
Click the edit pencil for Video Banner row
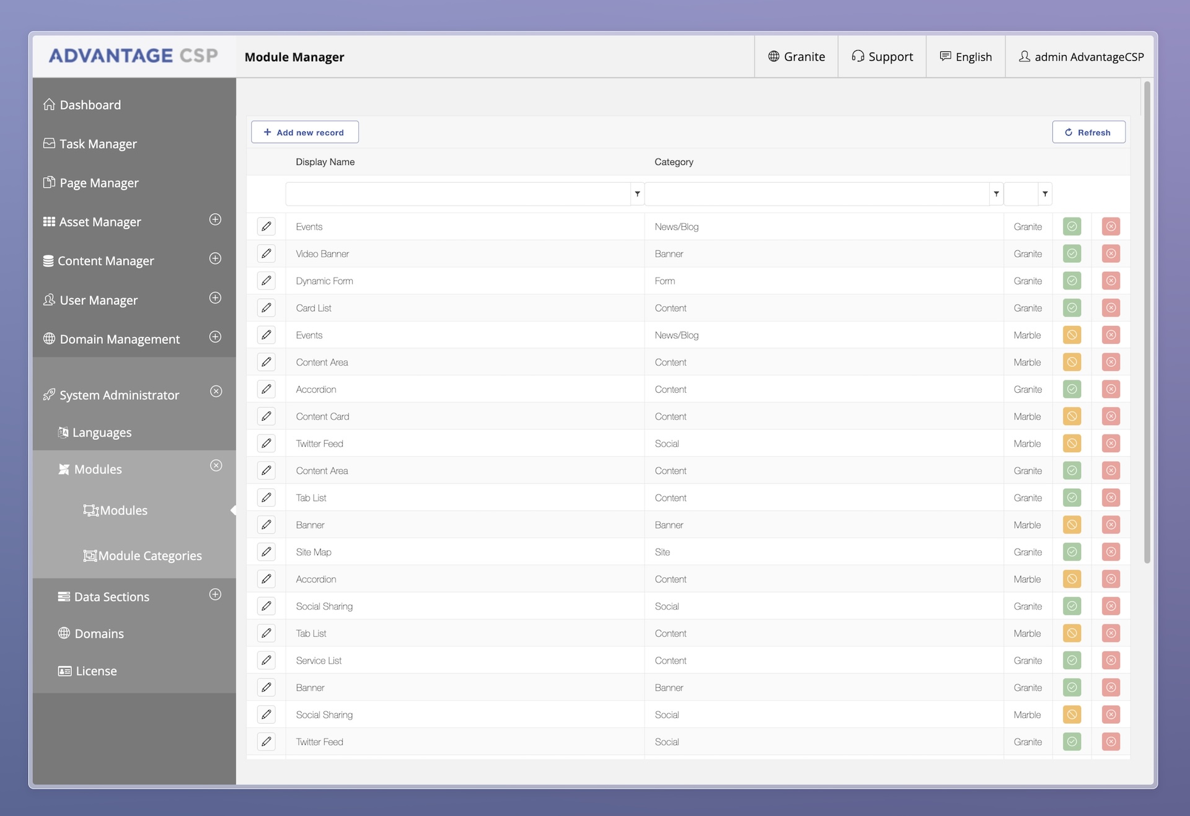(x=266, y=253)
